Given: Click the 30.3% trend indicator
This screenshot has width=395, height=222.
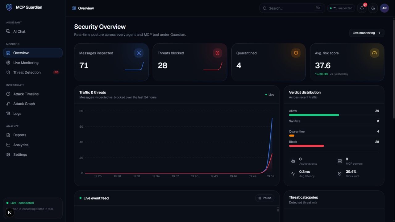Looking at the screenshot, I should (x=322, y=74).
